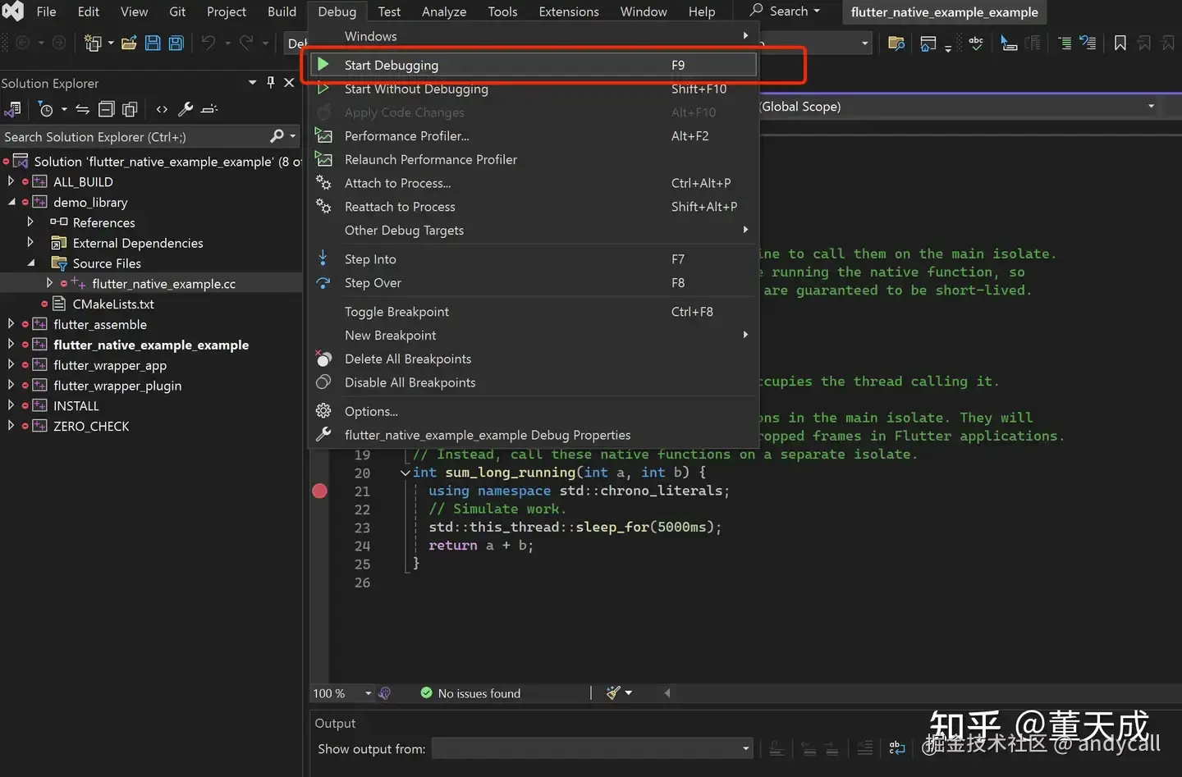
Task: Toggle Sync with Active Document icon
Action: (82, 109)
